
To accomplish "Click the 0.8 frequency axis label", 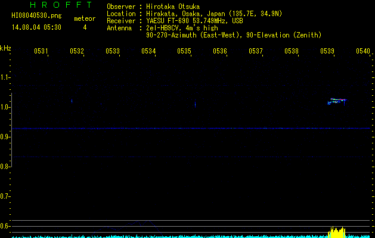I will 5,167.
